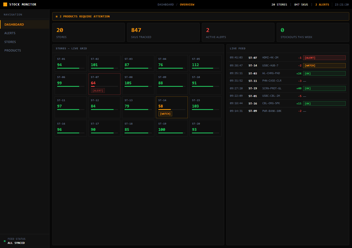Click the orange Stock Monitor logo square

pos(5,4)
